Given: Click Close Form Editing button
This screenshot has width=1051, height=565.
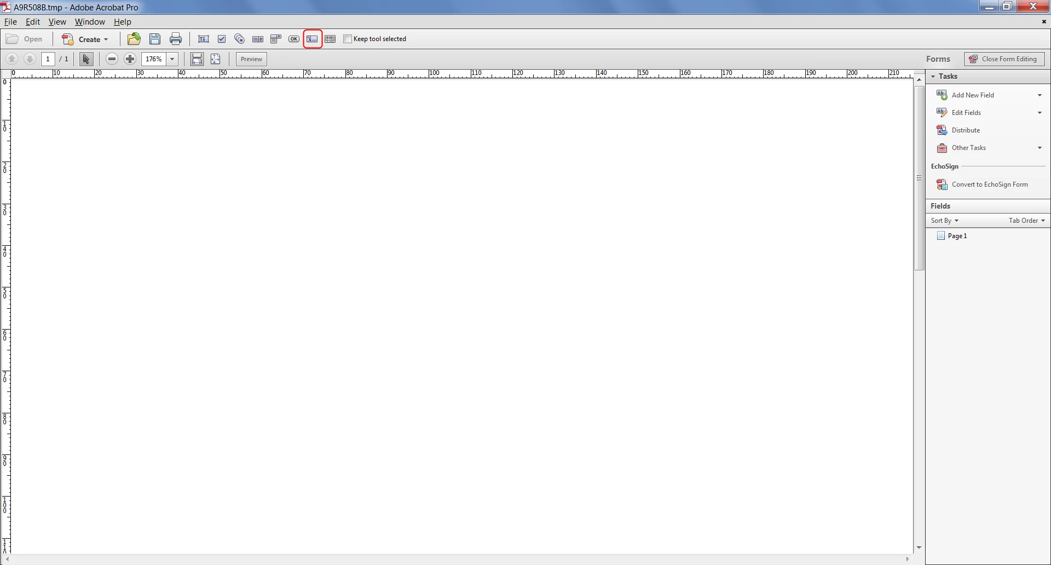Looking at the screenshot, I should (1004, 59).
